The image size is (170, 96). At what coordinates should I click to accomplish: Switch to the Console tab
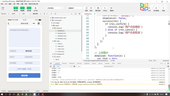[x=57, y=63]
